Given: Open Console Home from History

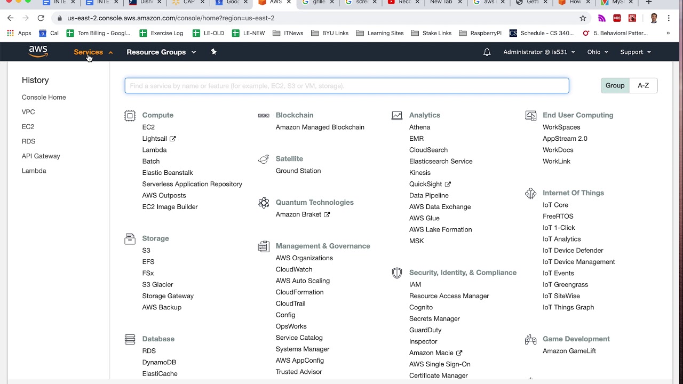Looking at the screenshot, I should (x=44, y=97).
